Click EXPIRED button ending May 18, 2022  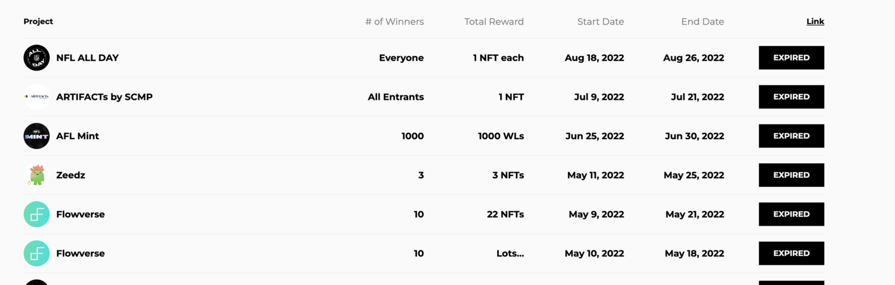[791, 253]
